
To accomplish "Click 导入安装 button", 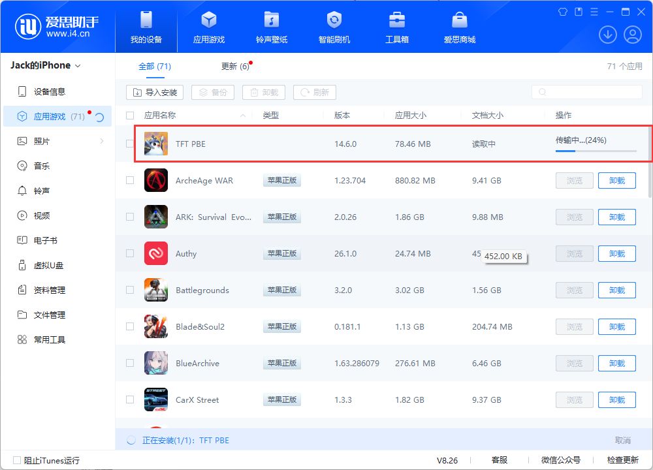I will (x=155, y=93).
